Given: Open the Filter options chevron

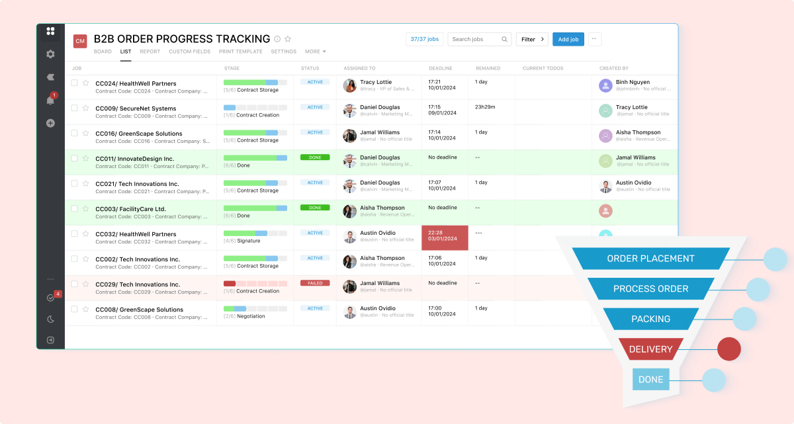Looking at the screenshot, I should (542, 39).
